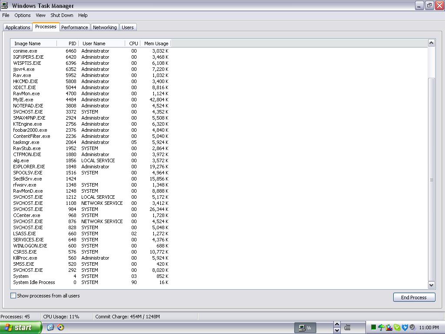Select the Processes tab
This screenshot has height=334, width=445.
tap(46, 27)
